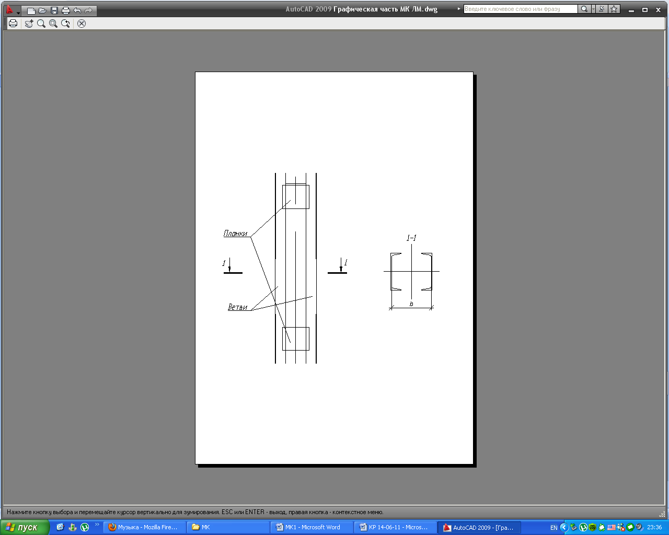Click the AutoCAD 2009 taskbar button
669x535 pixels.
pos(479,527)
